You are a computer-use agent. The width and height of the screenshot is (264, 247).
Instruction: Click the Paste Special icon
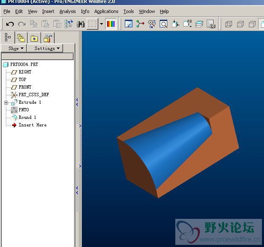point(58,24)
